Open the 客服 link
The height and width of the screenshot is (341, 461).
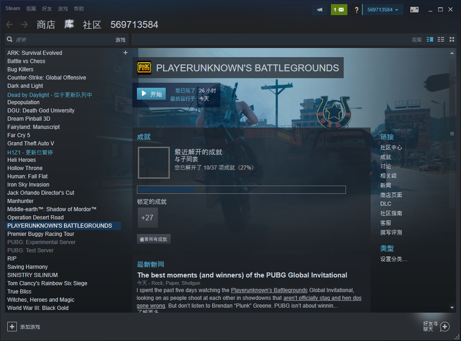click(x=386, y=223)
